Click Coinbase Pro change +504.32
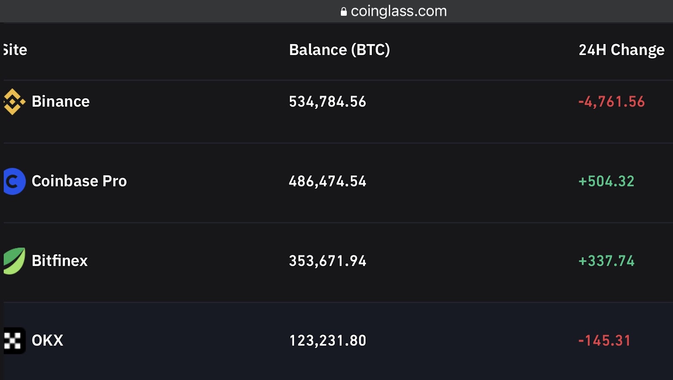673x380 pixels. [606, 181]
